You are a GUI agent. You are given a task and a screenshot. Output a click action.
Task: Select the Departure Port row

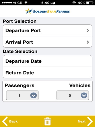point(47,30)
